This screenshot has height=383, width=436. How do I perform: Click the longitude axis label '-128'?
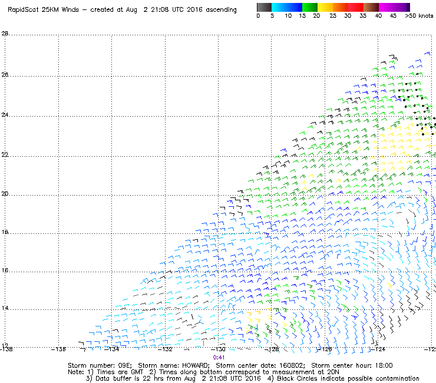(272, 349)
